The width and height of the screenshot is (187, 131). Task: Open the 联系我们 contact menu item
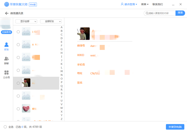tap(157, 4)
